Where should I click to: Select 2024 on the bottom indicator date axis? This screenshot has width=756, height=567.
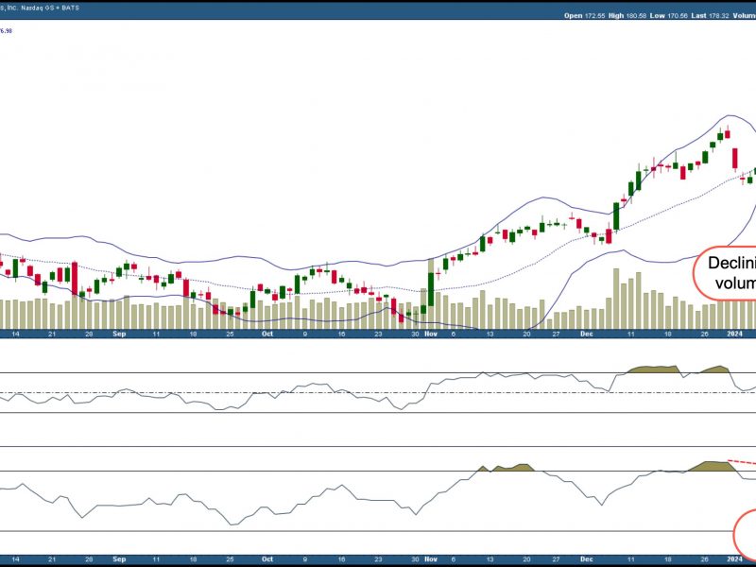[734, 559]
